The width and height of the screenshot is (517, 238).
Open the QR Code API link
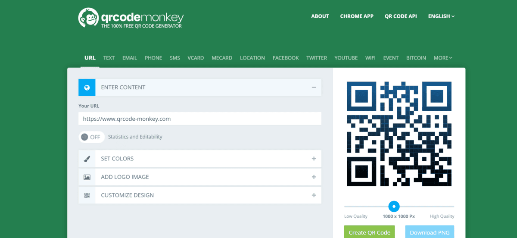tap(401, 16)
